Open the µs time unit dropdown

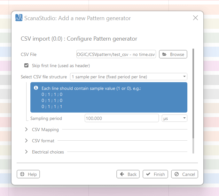click(x=174, y=118)
